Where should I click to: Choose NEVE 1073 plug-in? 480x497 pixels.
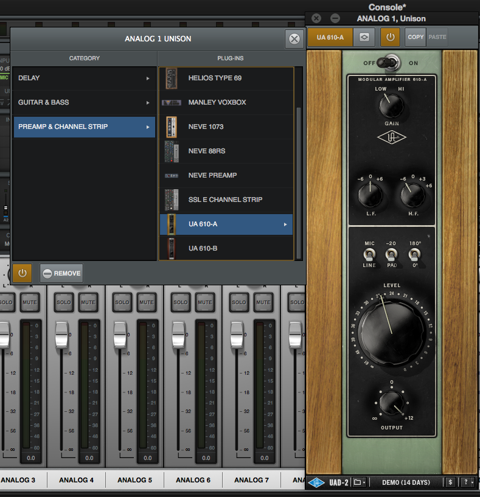click(x=226, y=127)
